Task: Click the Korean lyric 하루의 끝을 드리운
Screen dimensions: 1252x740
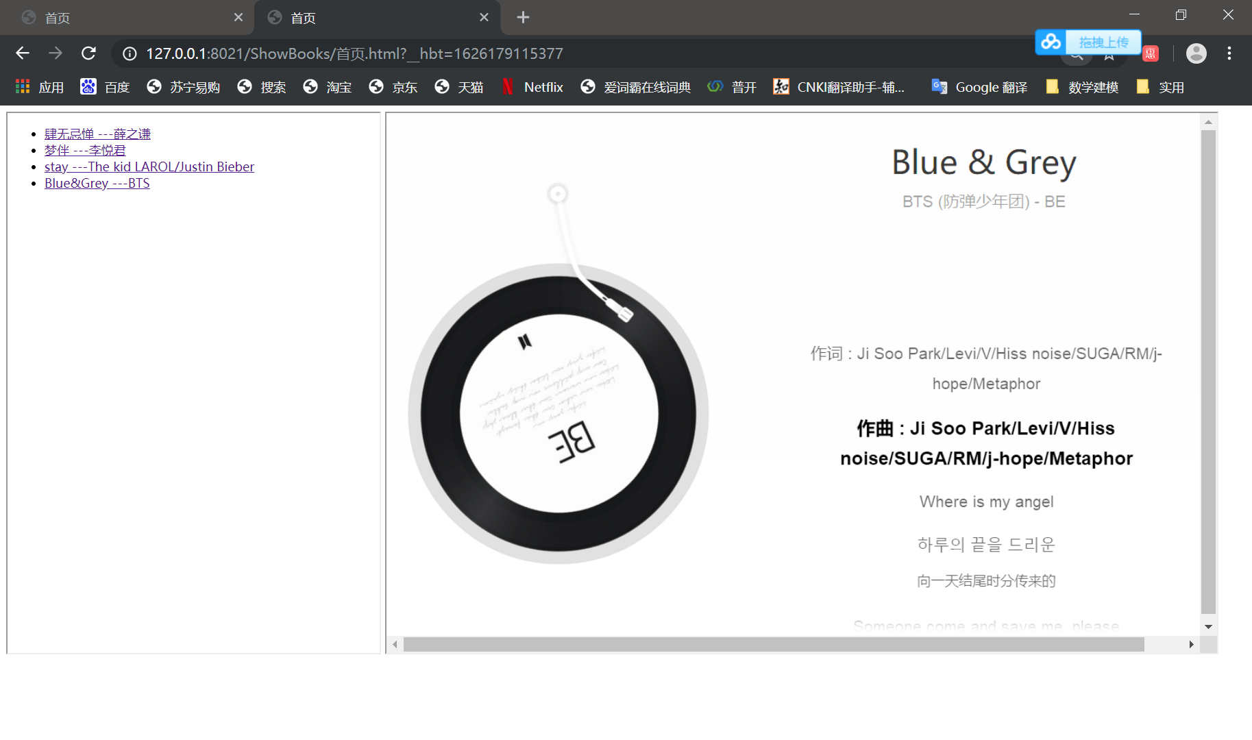Action: (x=986, y=545)
